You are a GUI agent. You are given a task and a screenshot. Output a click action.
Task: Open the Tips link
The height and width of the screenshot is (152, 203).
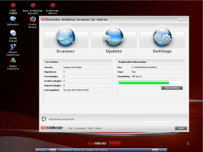coord(70,128)
